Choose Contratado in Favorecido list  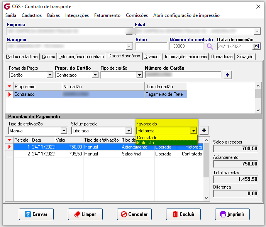pos(167,138)
